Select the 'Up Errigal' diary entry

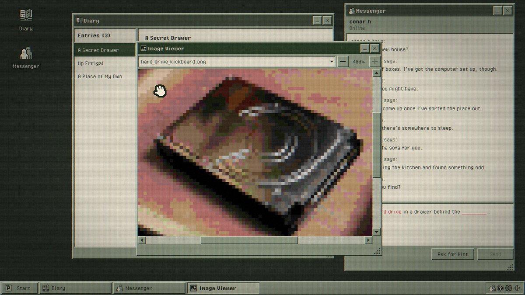click(x=105, y=63)
